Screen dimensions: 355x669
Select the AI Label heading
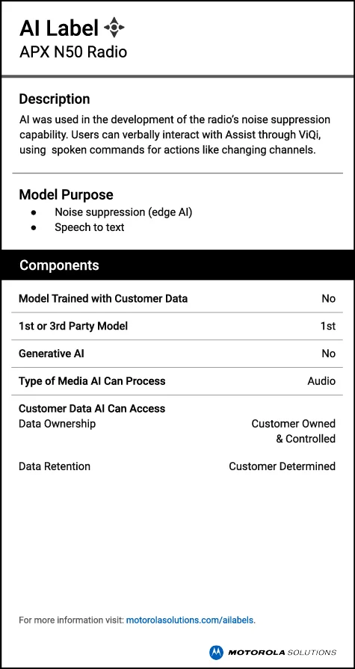[x=59, y=28]
